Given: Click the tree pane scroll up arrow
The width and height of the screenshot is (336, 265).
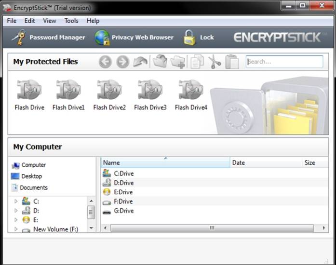Looking at the screenshot, I should point(91,201).
